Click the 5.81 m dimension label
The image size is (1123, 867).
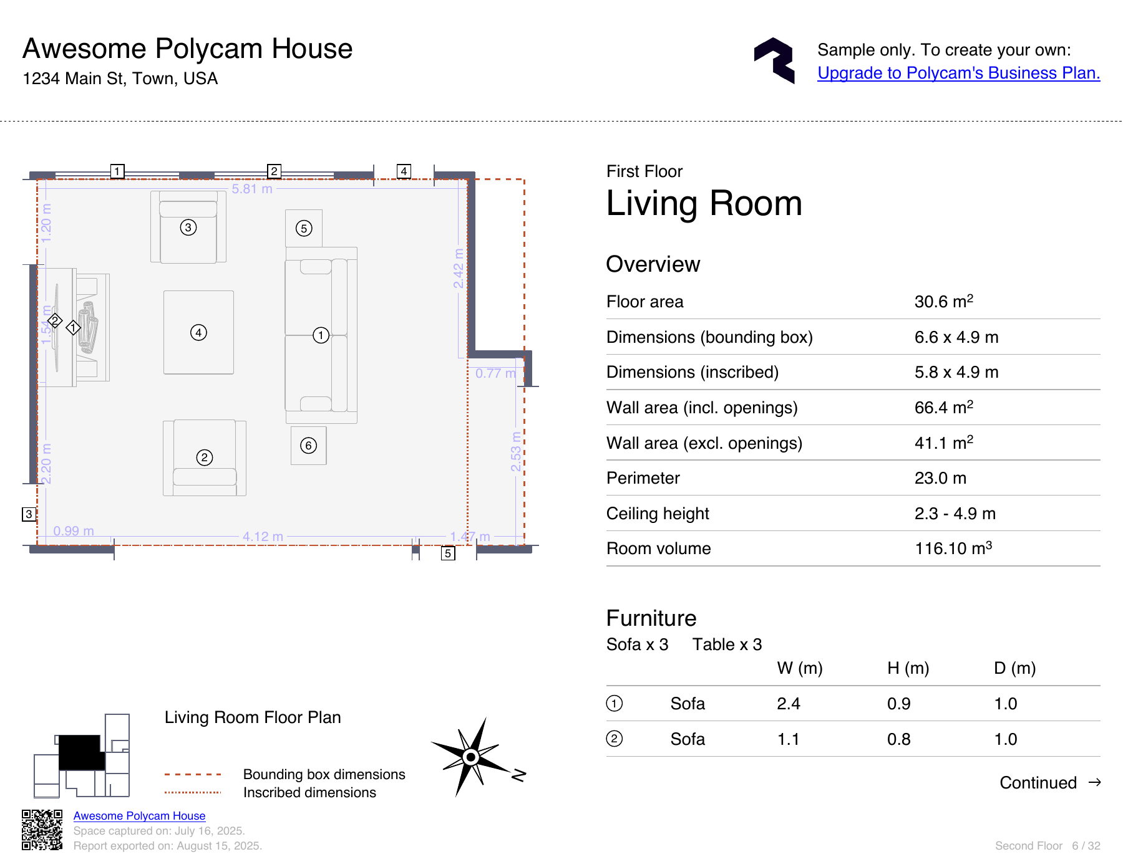click(x=252, y=188)
